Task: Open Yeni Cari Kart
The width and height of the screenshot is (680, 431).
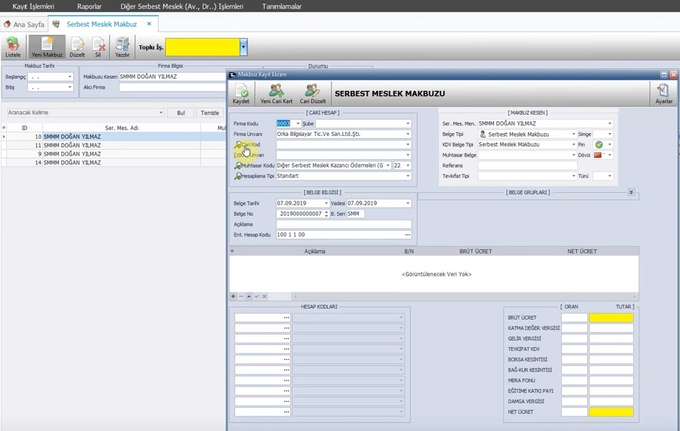Action: [276, 94]
